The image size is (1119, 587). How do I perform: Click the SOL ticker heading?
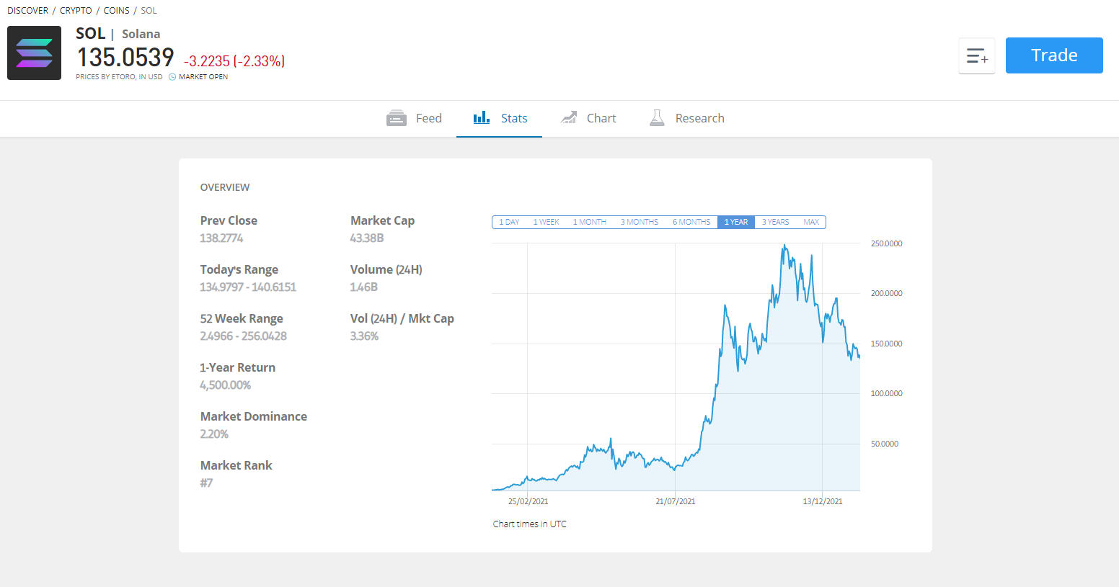point(90,33)
